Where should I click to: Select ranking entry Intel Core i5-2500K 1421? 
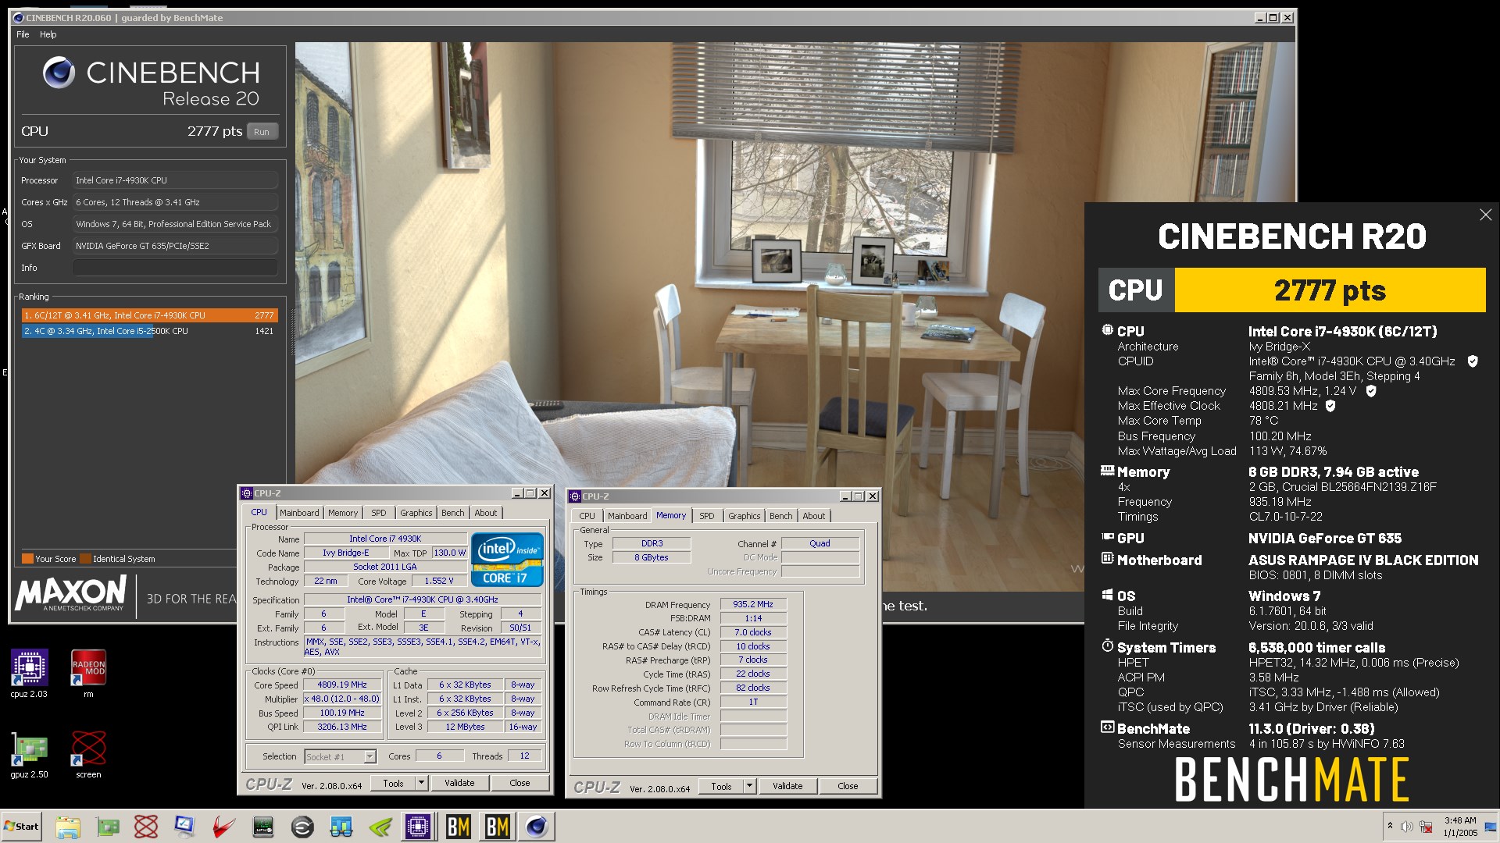(x=149, y=331)
